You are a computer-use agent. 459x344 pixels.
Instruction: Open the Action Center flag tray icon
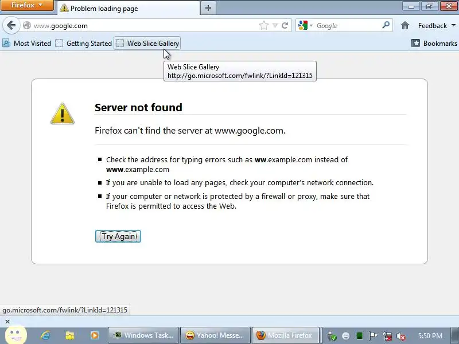click(373, 336)
